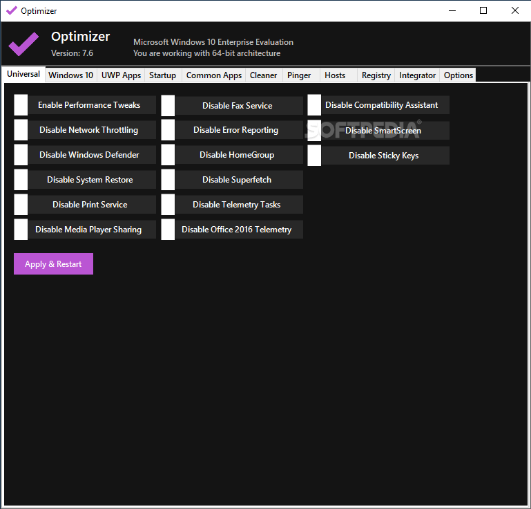531x509 pixels.
Task: Switch to the Windows 10 tab
Action: pyautogui.click(x=71, y=75)
